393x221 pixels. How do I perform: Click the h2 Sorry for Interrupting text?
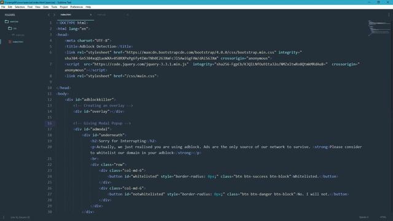click(123, 141)
